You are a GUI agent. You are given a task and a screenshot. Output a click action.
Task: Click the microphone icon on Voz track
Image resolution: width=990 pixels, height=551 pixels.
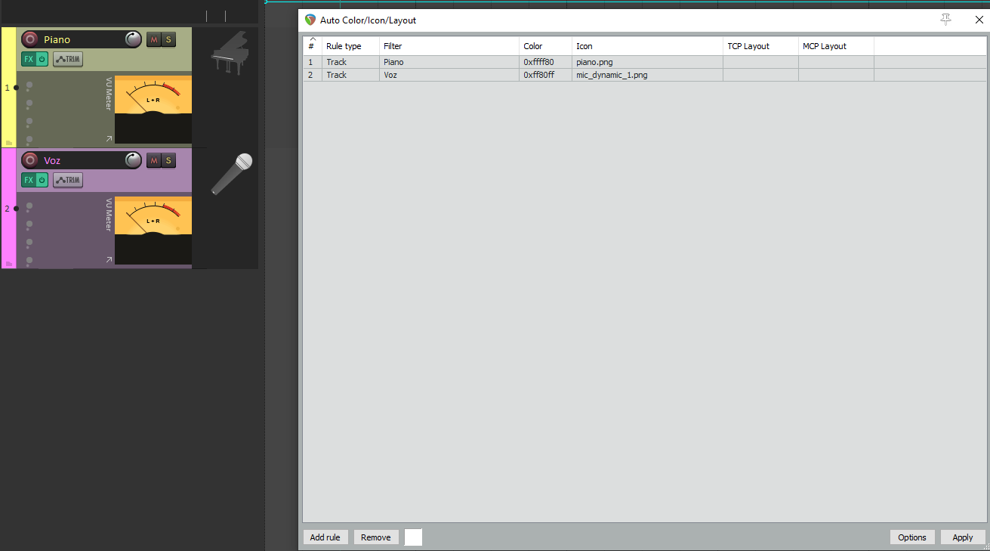click(231, 173)
